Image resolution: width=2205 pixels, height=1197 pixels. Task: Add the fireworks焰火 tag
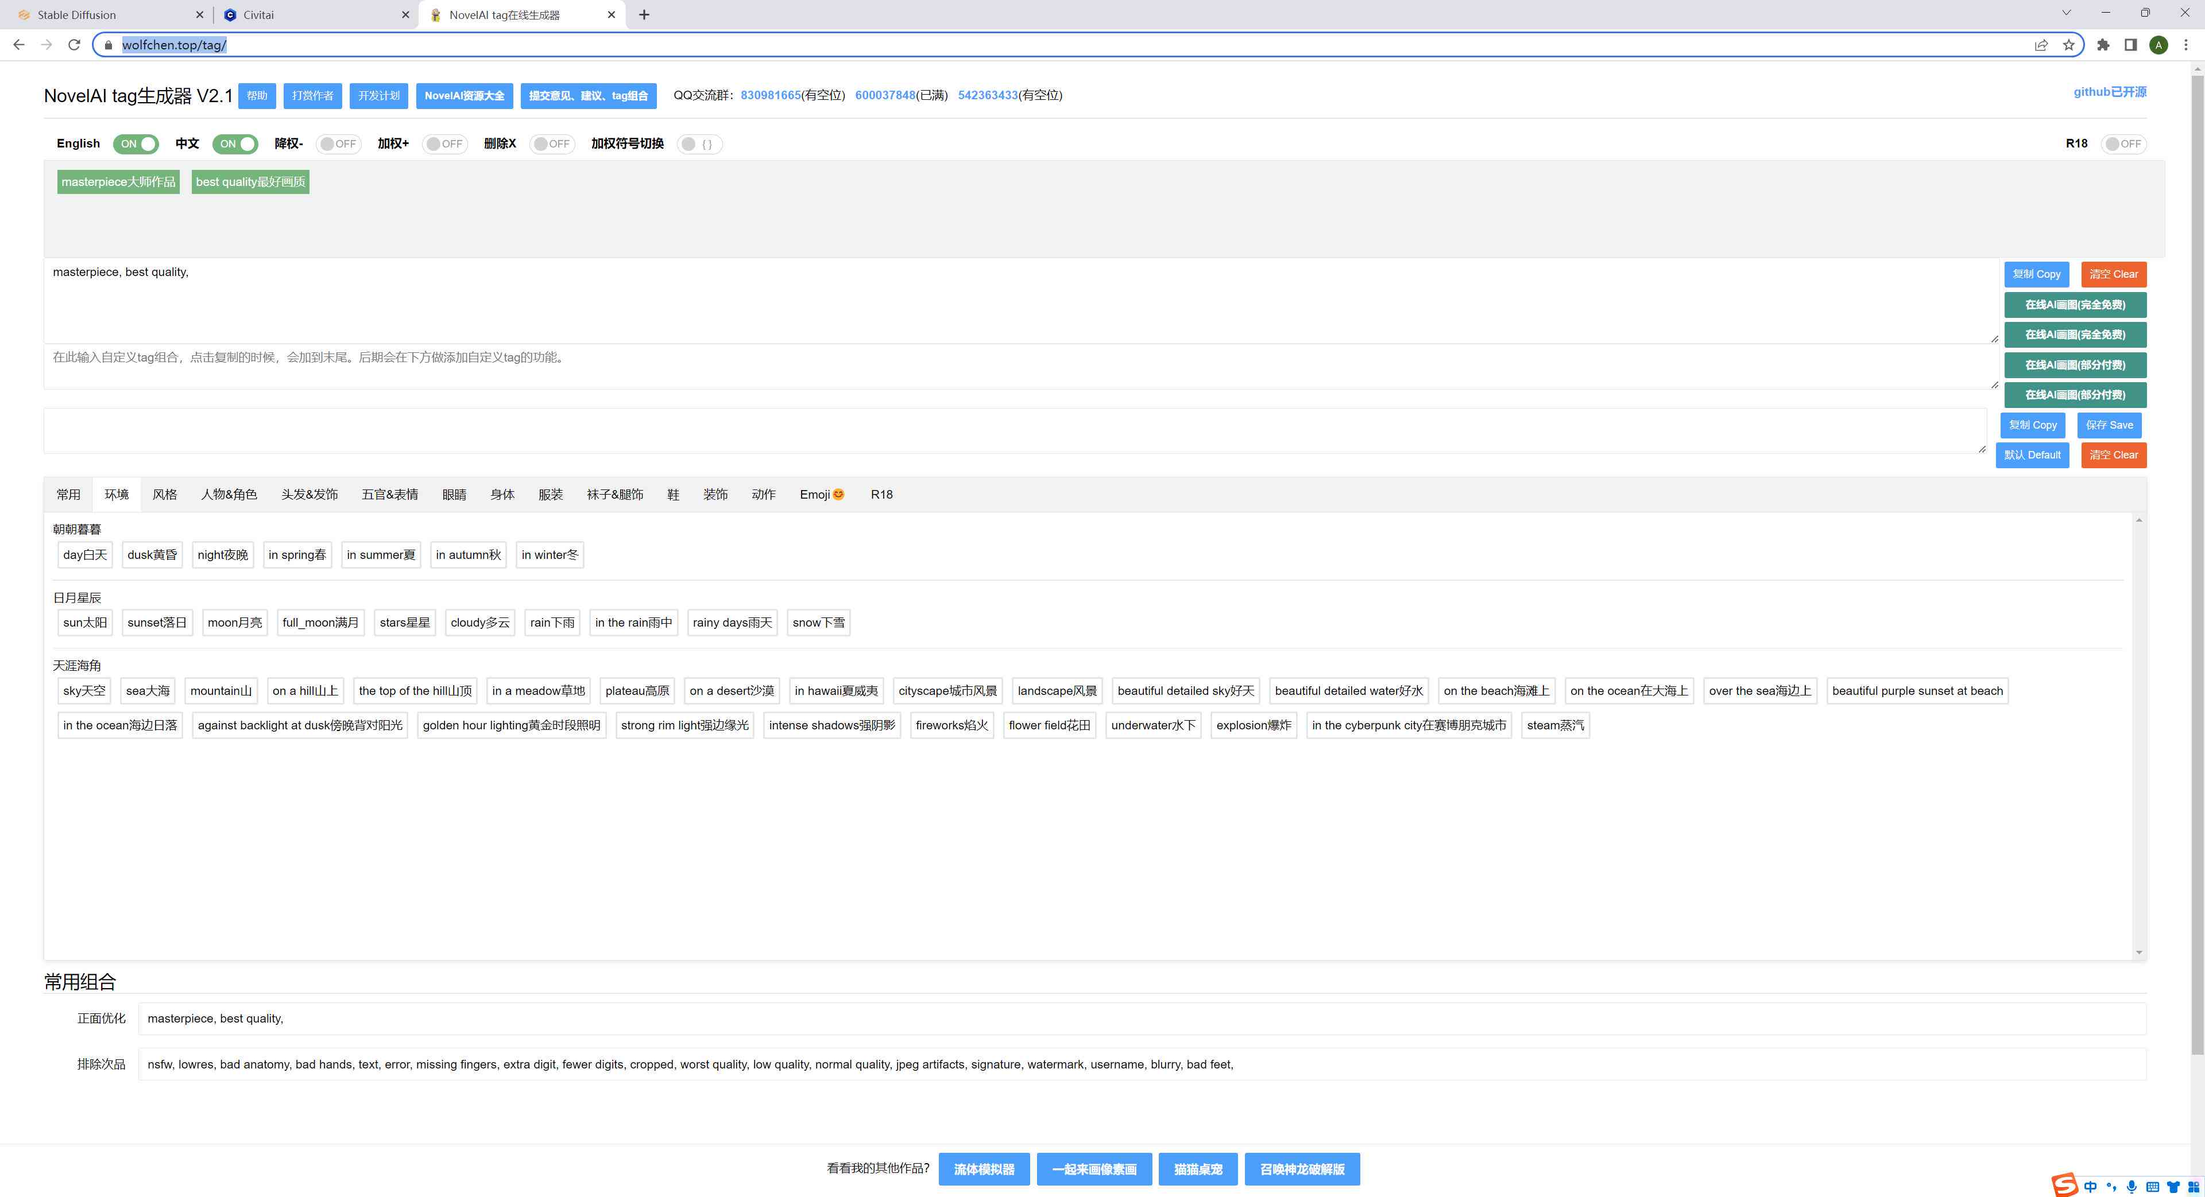952,725
